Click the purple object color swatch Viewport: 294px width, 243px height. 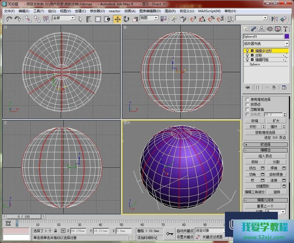click(287, 36)
